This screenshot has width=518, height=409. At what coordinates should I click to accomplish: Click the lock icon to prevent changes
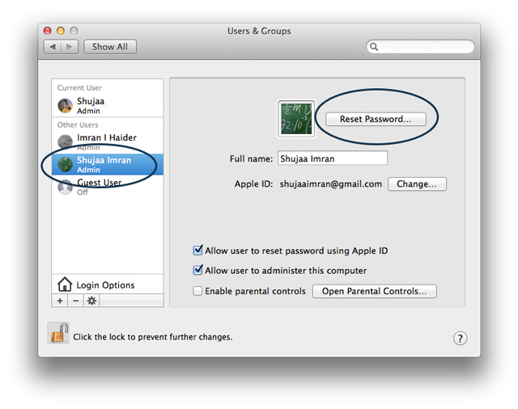59,333
